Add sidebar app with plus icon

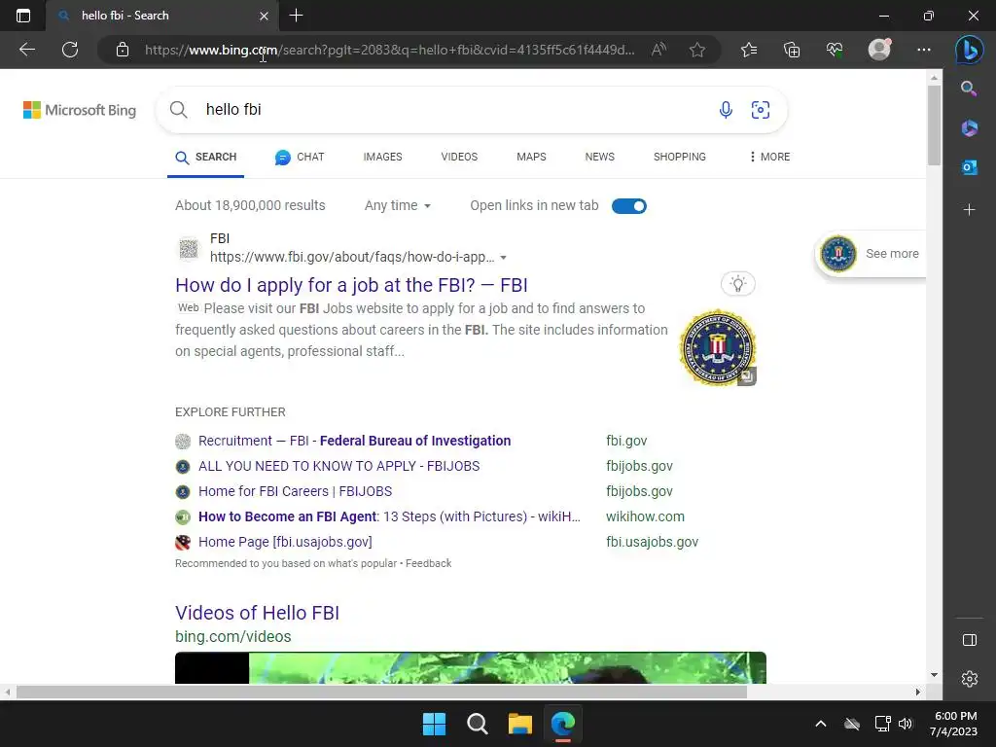coord(970,210)
